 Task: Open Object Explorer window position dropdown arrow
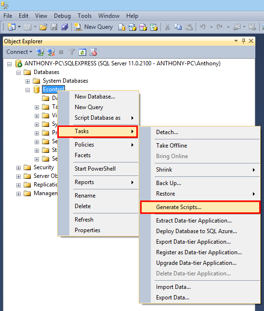[236, 41]
